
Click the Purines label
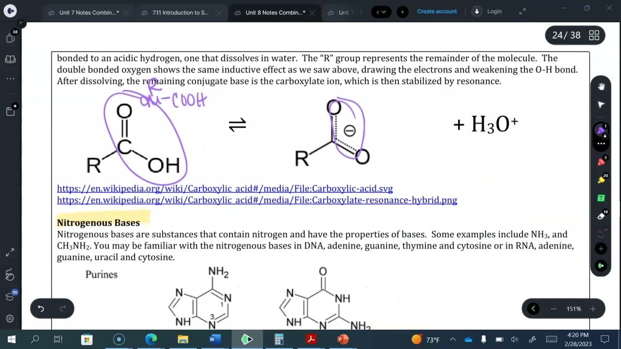coord(101,274)
